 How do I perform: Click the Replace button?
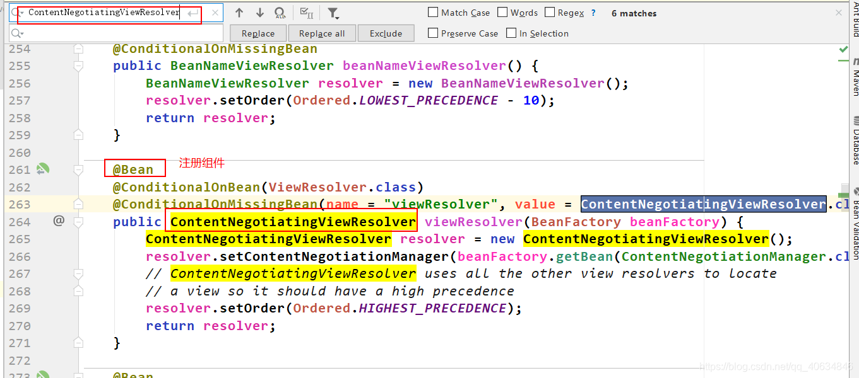coord(258,33)
